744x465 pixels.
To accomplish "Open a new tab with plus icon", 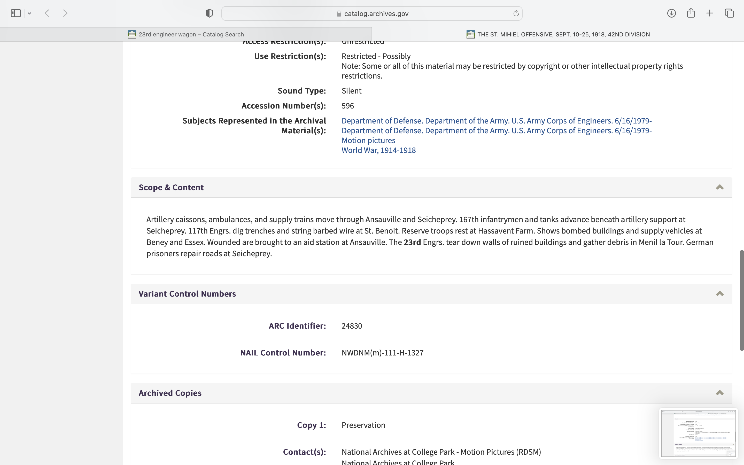I will pos(710,13).
